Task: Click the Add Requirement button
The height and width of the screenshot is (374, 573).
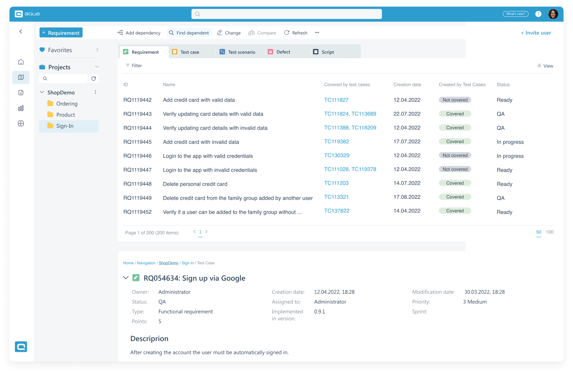Action: coord(61,33)
